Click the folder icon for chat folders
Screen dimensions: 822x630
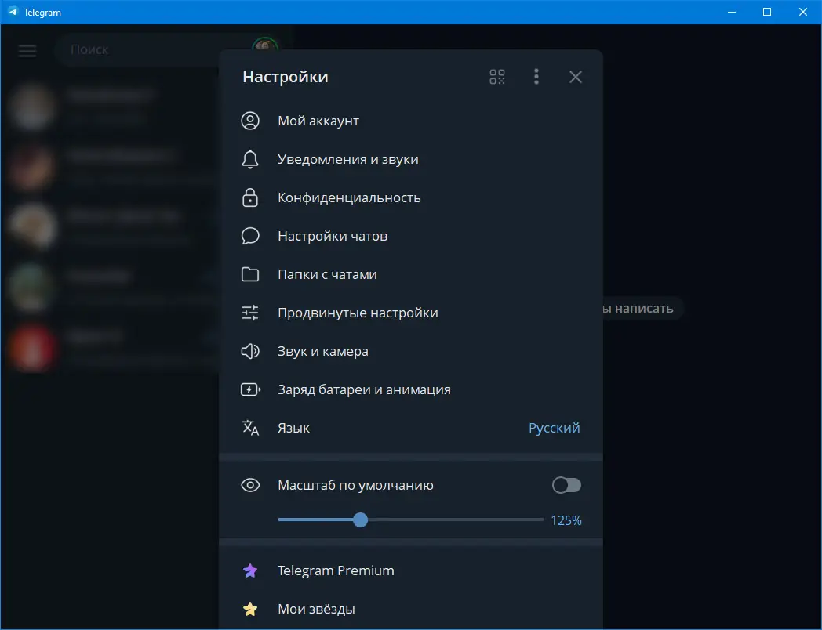click(249, 274)
